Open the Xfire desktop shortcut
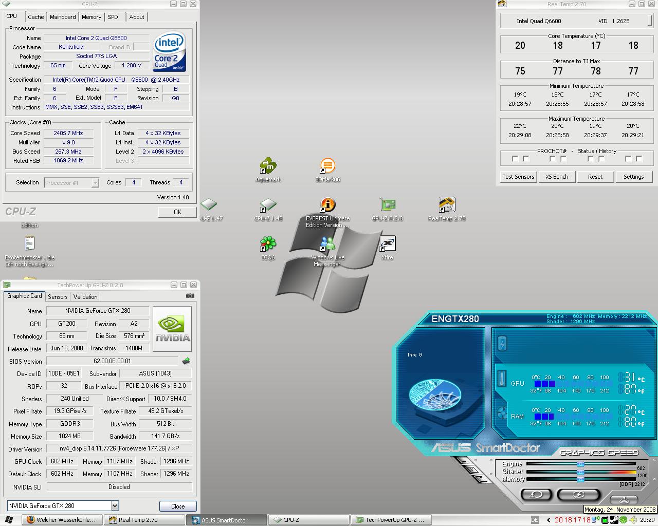This screenshot has height=526, width=658. 387,248
